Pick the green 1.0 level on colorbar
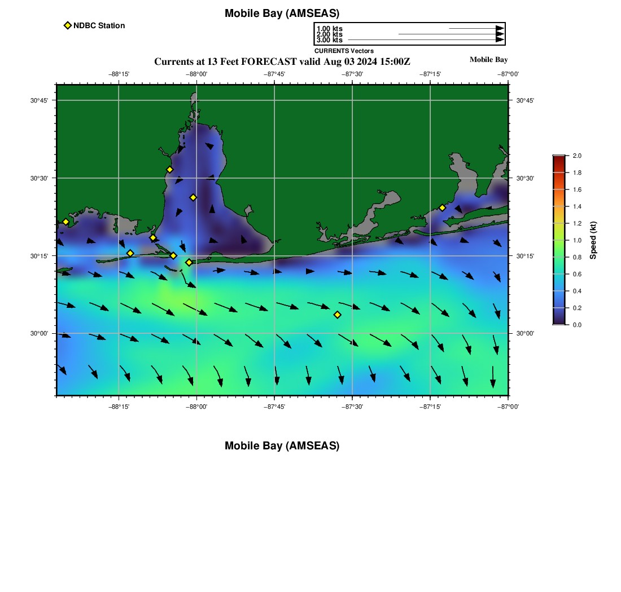 pos(559,240)
